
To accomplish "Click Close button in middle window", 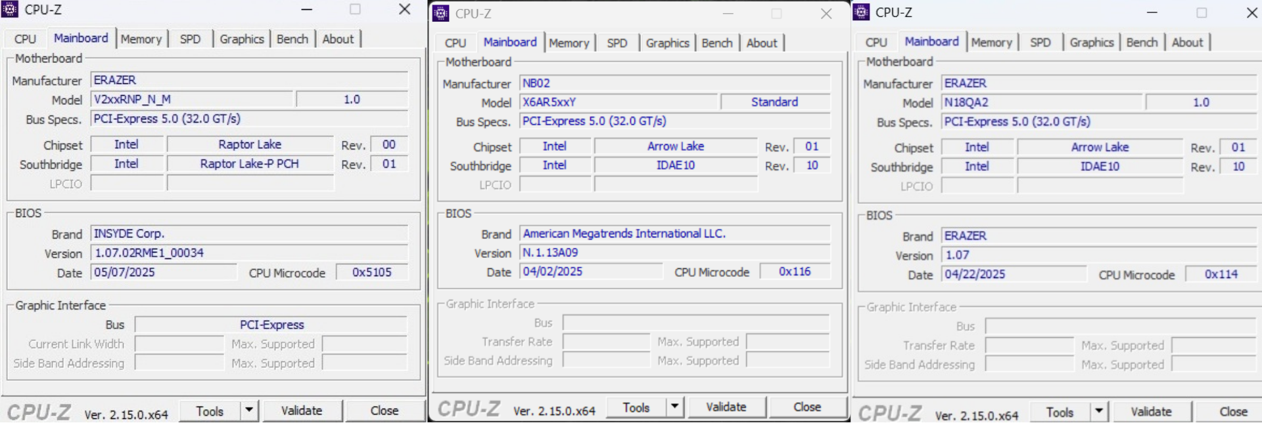I will [x=807, y=407].
